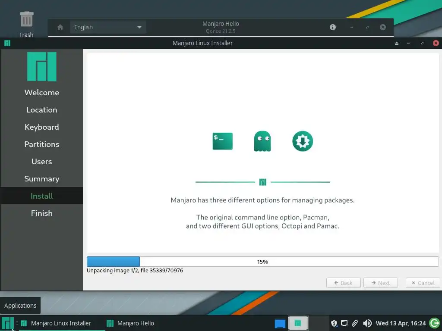Open the Applications menu launcher in taskbar
The width and height of the screenshot is (442, 331).
click(x=8, y=323)
